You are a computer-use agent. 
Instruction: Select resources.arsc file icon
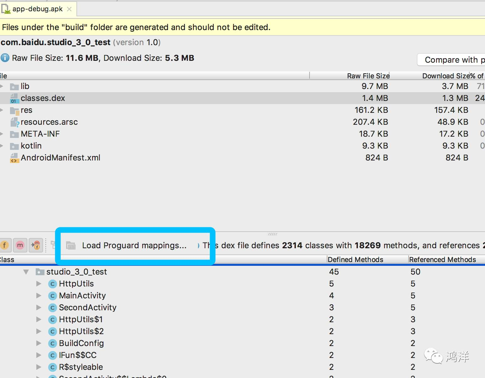tap(14, 122)
